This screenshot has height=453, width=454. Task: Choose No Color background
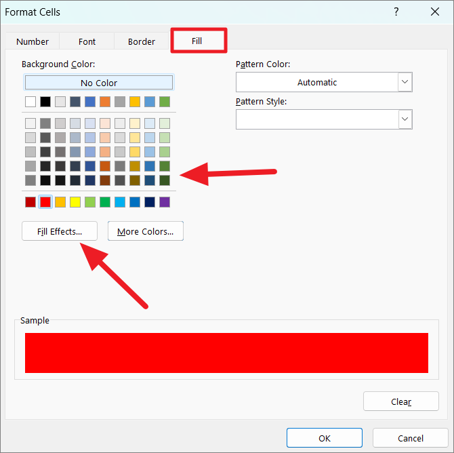99,83
